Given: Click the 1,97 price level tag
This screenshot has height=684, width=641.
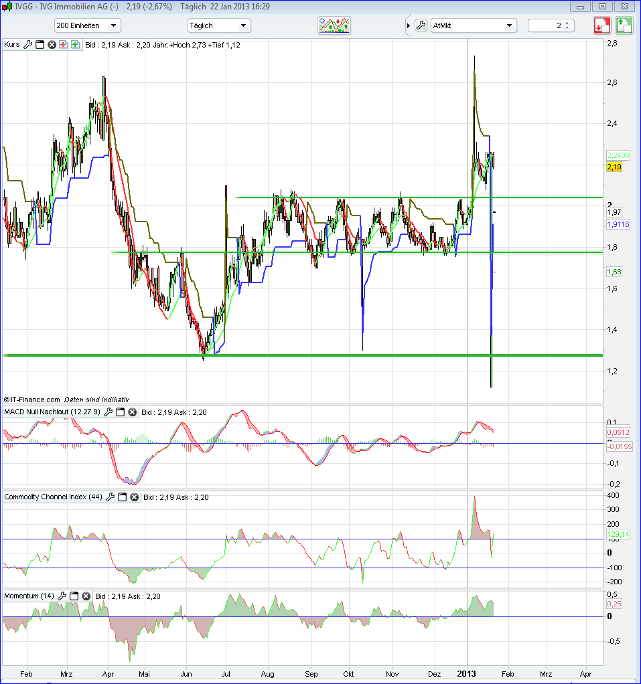Looking at the screenshot, I should pyautogui.click(x=614, y=212).
